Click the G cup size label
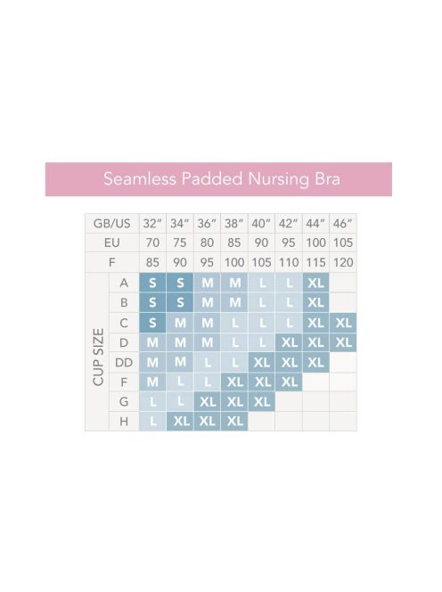This screenshot has height=592, width=442. (124, 402)
